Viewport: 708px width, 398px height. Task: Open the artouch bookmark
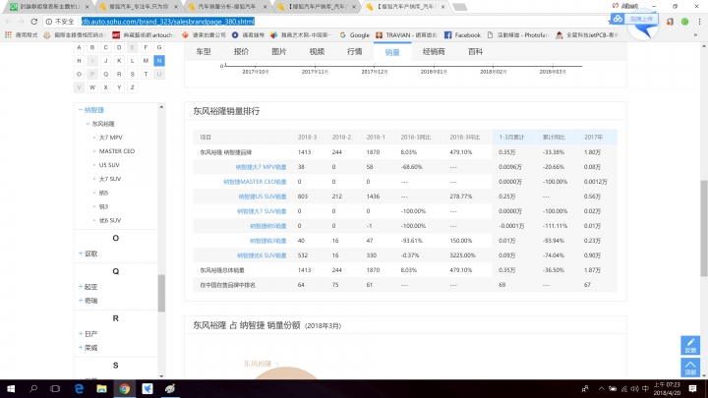(x=144, y=34)
